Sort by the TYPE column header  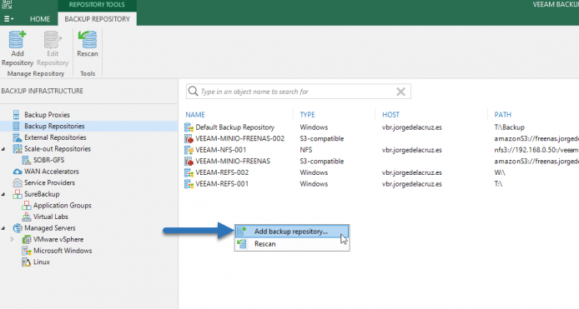click(307, 115)
